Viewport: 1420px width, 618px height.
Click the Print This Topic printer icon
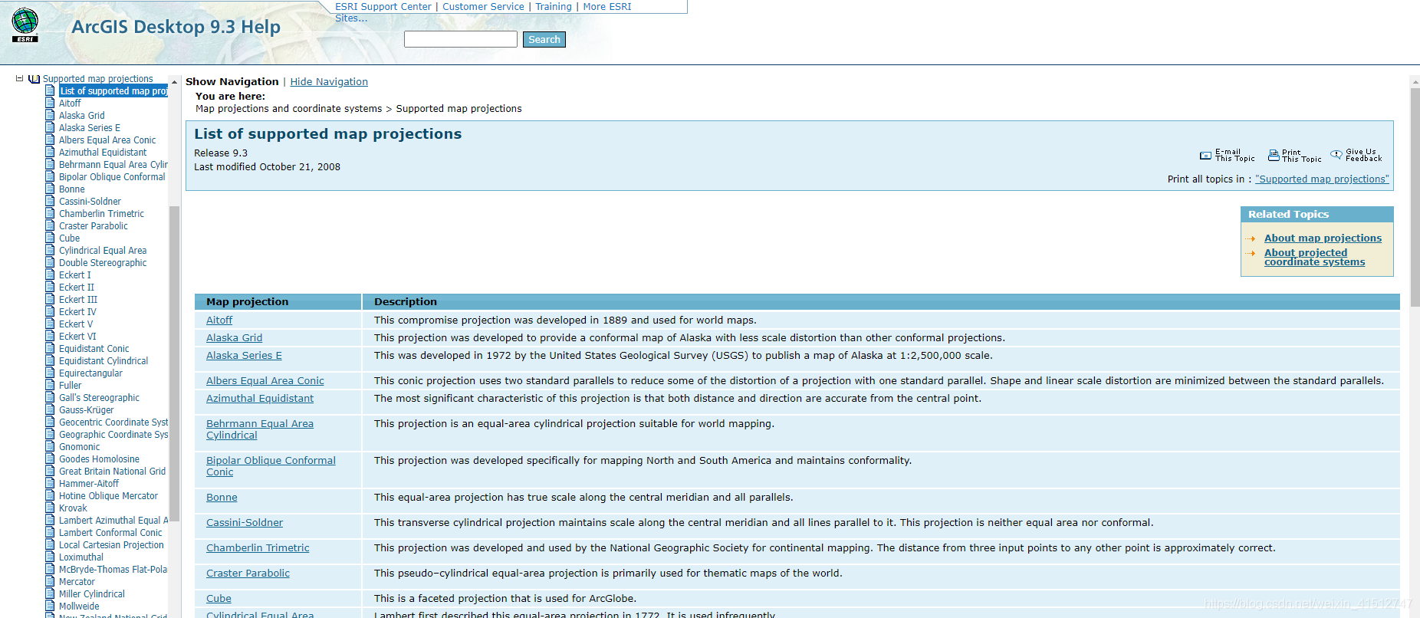1274,156
